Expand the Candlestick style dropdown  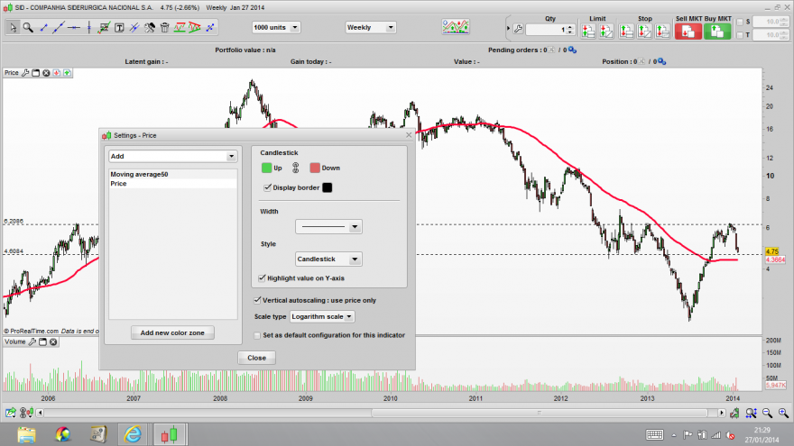[x=328, y=259]
